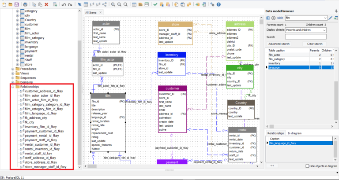Toggle the Hide objects in diagram checkbox
339x180 pixels.
(x=308, y=165)
